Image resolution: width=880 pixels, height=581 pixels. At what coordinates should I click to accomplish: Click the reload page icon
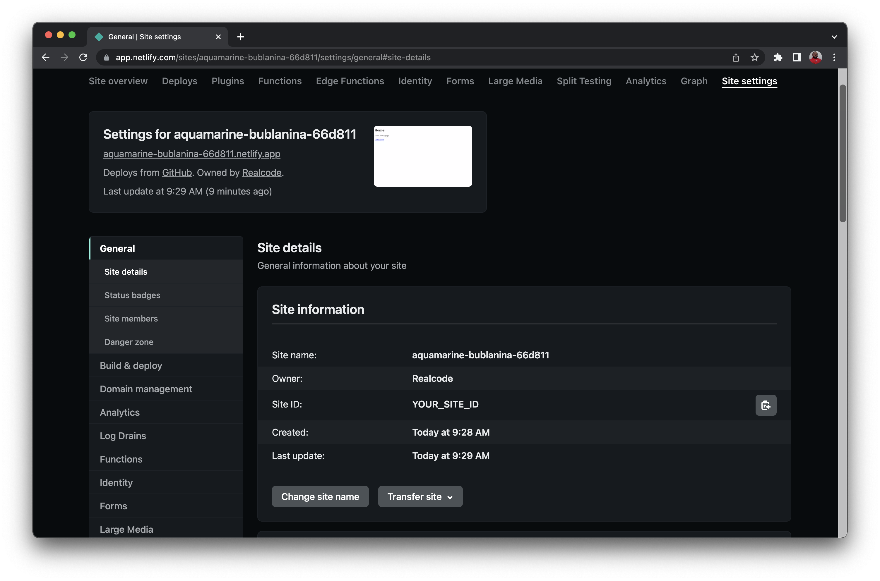pos(83,57)
